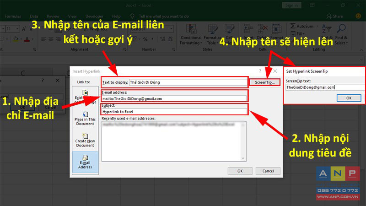The height and width of the screenshot is (206, 366).
Task: Open the Data ribbon tab
Action: (34, 16)
